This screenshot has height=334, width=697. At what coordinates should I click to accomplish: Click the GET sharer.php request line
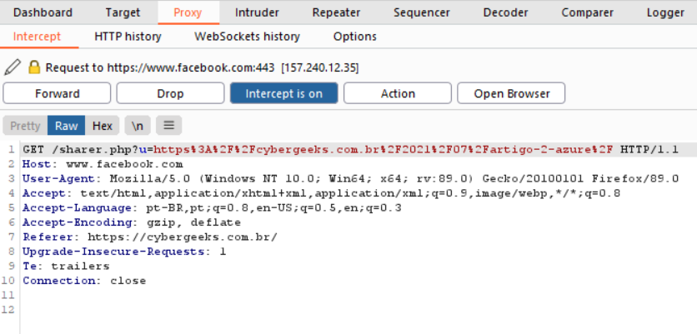(351, 150)
